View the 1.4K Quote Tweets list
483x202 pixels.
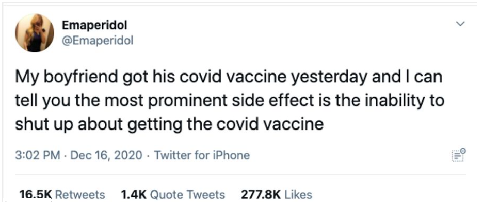pyautogui.click(x=173, y=194)
